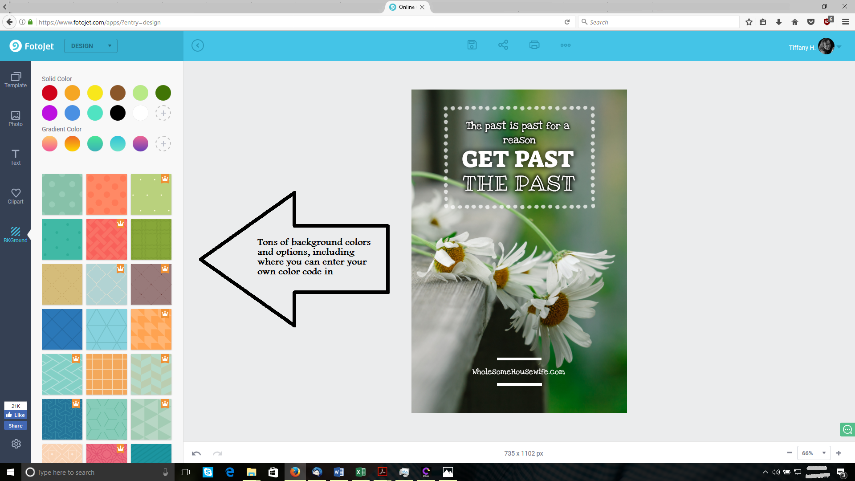Image resolution: width=855 pixels, height=481 pixels.
Task: Click the FotoJet logo
Action: [32, 46]
